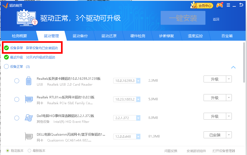Image resolution: width=247 pixels, height=155 pixels.
Task: Click the Dell电脑HID事件筛选器驱动 driver name
Action: click(65, 116)
